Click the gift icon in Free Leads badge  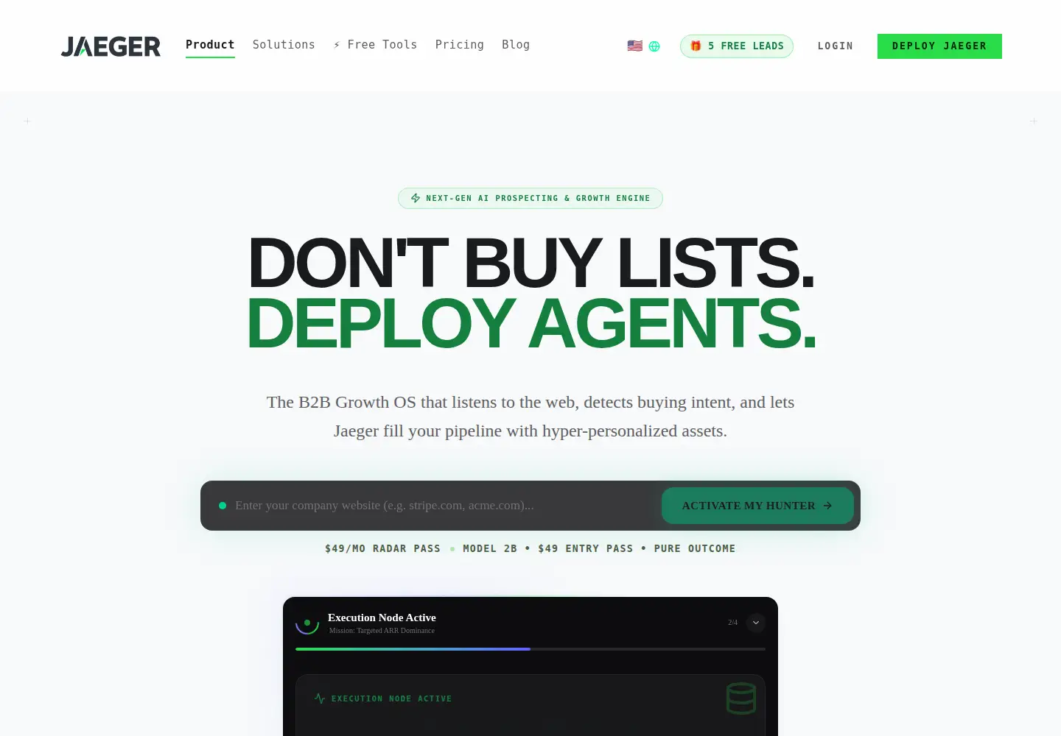(x=696, y=46)
